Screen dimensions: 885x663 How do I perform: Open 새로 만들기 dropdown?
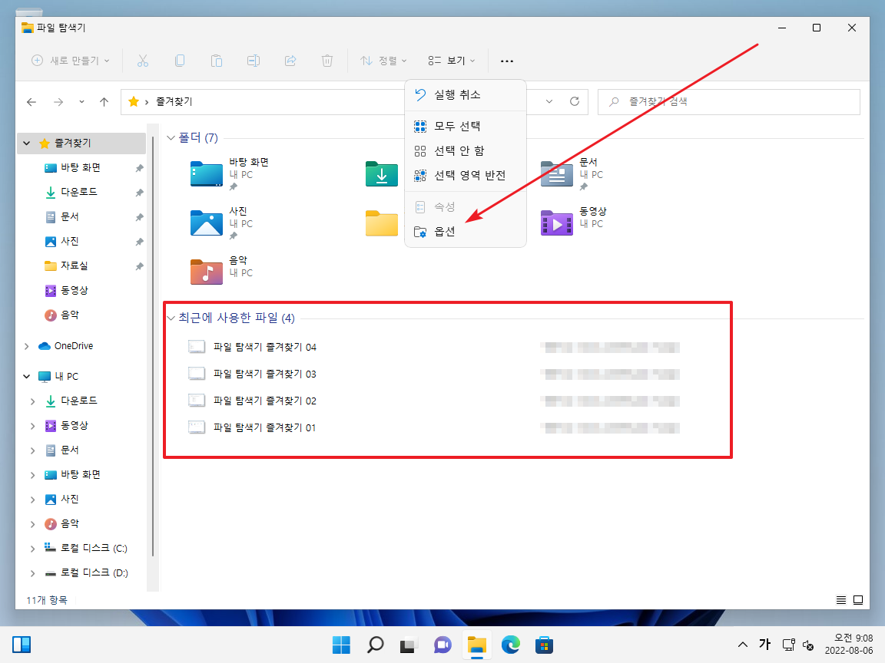click(70, 61)
